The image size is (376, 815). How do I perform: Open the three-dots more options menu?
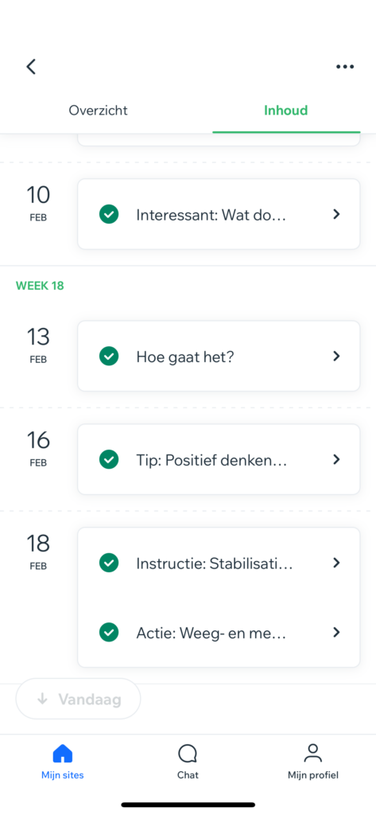pos(345,67)
